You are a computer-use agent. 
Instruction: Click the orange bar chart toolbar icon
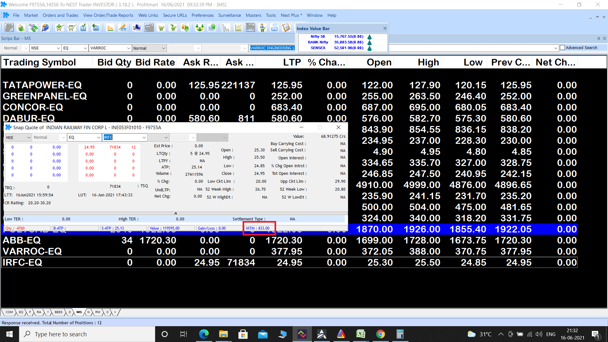point(110,28)
